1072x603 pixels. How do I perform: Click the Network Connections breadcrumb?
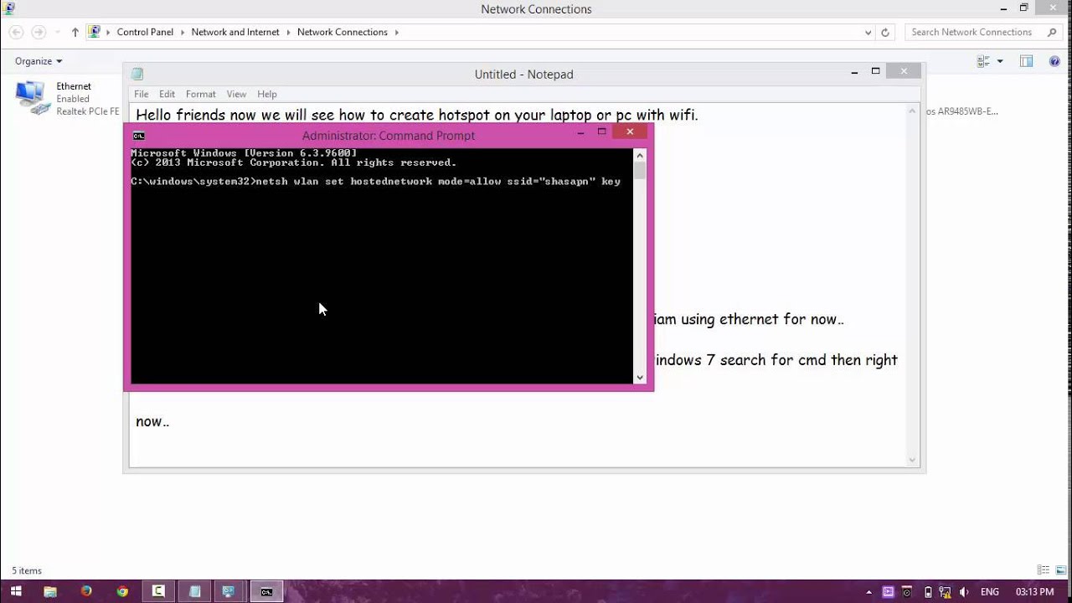pyautogui.click(x=343, y=32)
